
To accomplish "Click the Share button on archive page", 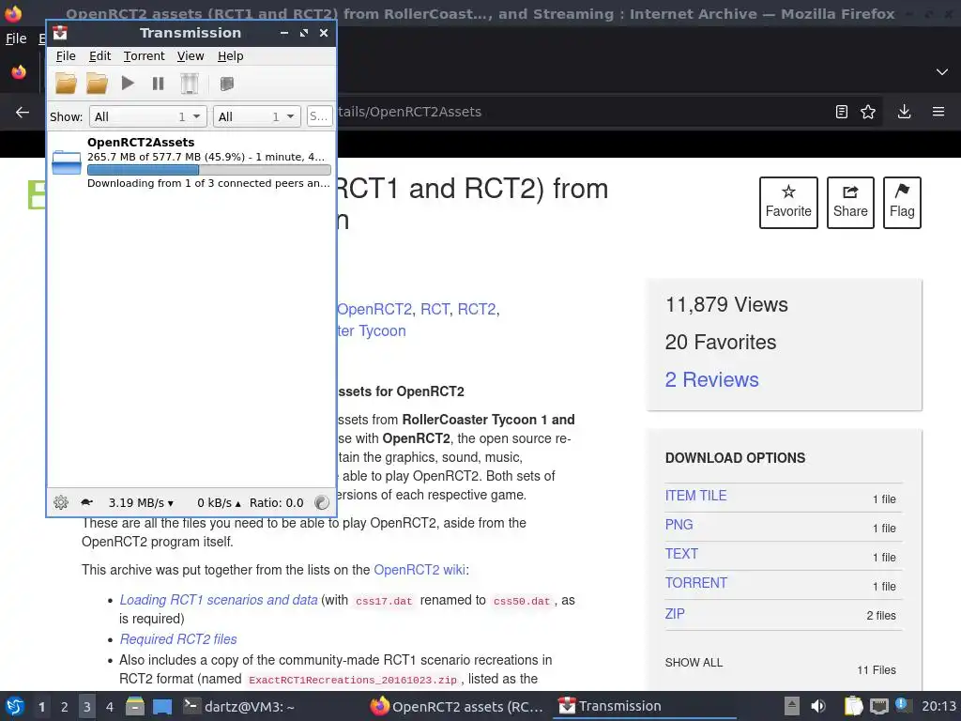I will tap(850, 203).
